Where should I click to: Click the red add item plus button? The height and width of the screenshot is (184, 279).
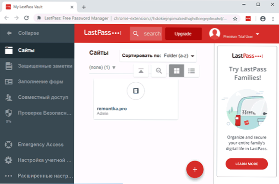click(x=195, y=169)
